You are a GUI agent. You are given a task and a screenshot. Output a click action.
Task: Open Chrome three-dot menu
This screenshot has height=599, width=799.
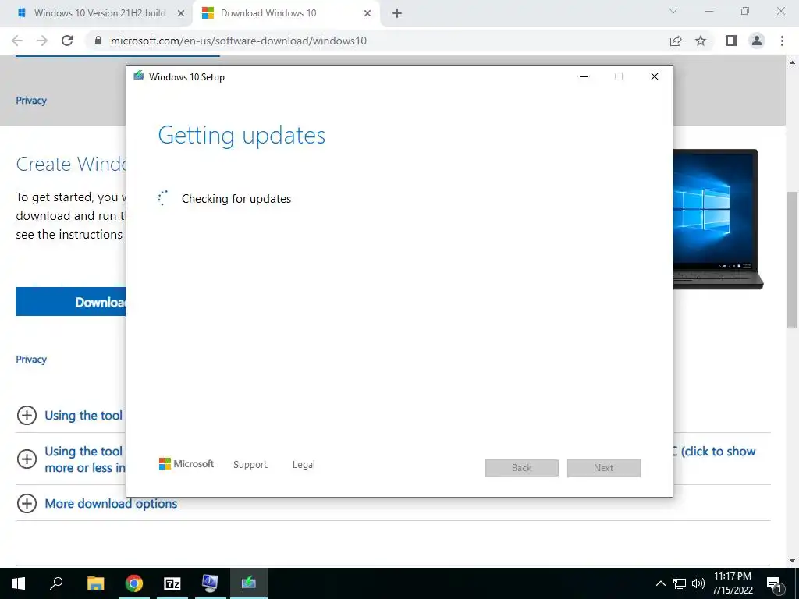[782, 41]
